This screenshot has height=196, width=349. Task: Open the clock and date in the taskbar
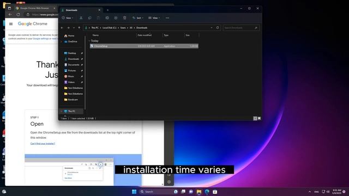coord(337,192)
